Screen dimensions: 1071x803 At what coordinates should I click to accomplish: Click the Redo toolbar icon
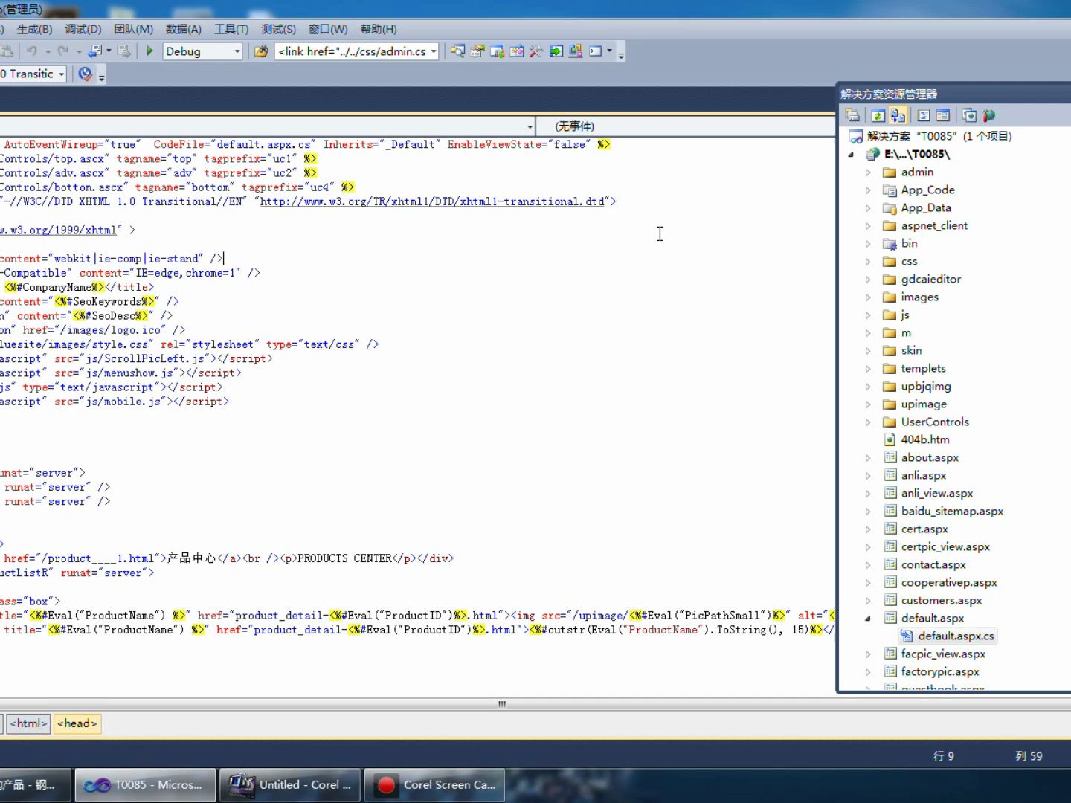click(x=63, y=51)
